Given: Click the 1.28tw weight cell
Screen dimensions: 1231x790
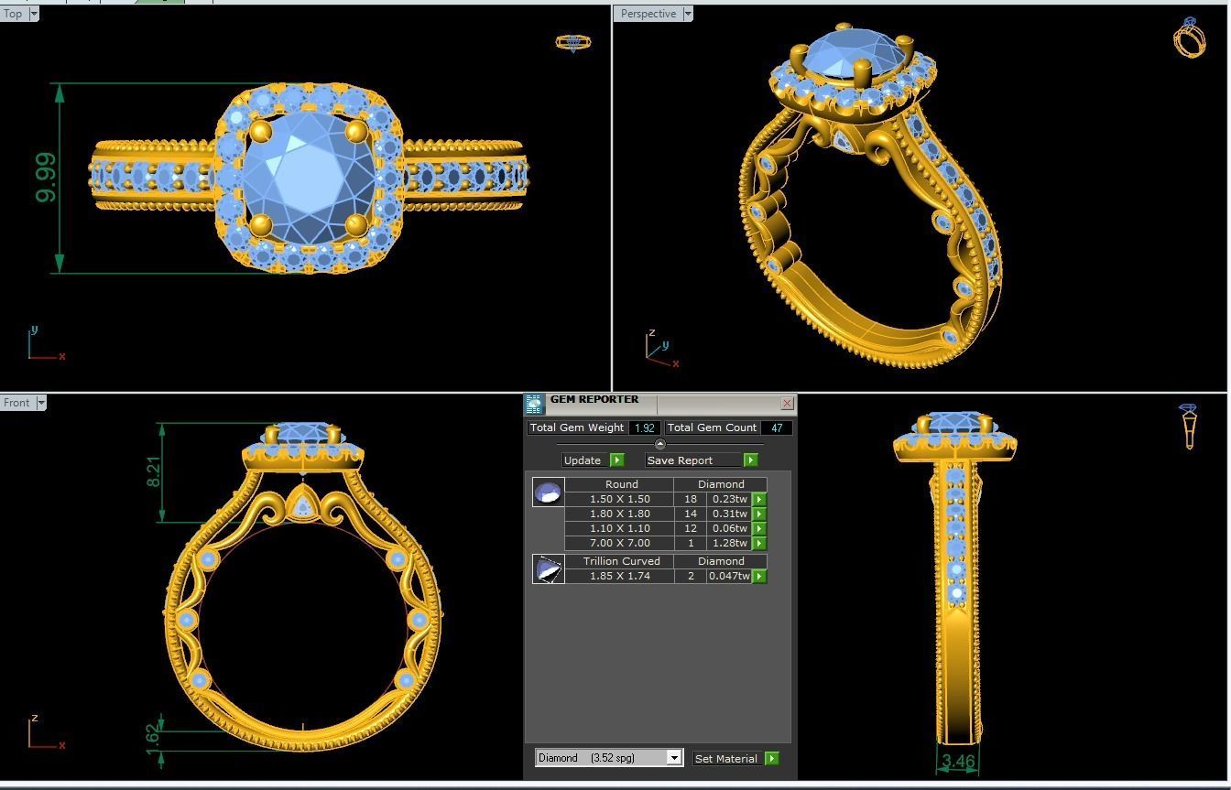Looking at the screenshot, I should pos(729,543).
